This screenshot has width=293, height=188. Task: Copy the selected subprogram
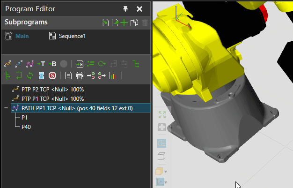tap(134, 23)
